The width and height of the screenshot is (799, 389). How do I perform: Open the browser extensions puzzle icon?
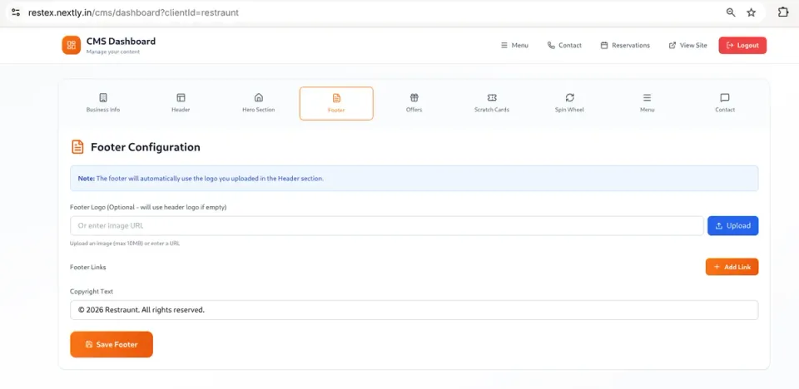click(x=783, y=12)
